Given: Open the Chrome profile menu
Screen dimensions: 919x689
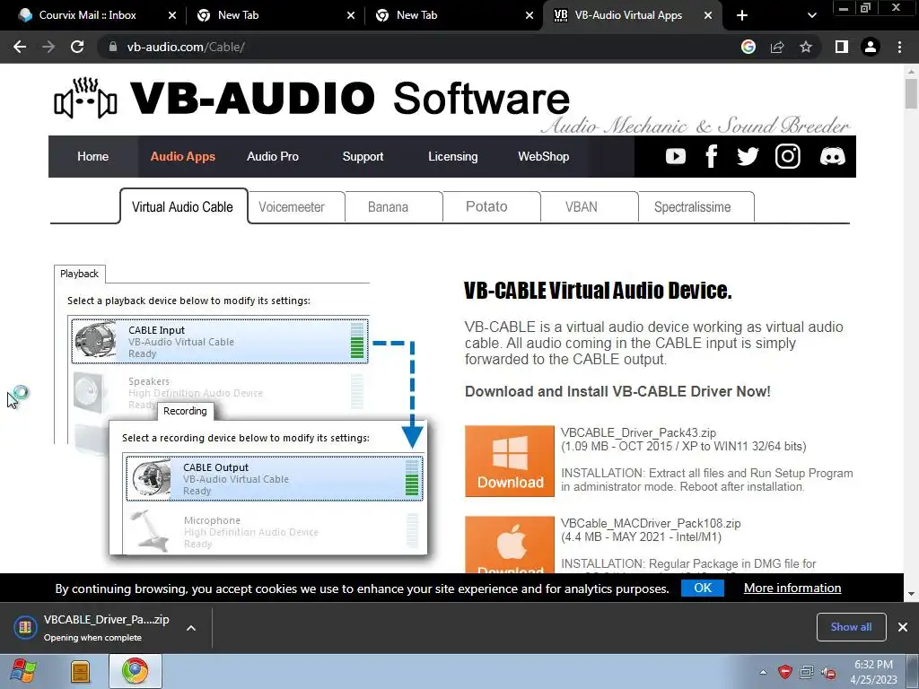Looking at the screenshot, I should pyautogui.click(x=871, y=47).
